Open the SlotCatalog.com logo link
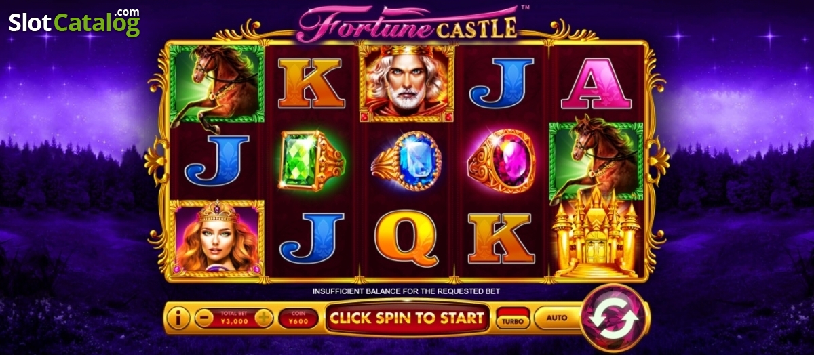Viewport: 814px width, 355px height. pos(75,22)
